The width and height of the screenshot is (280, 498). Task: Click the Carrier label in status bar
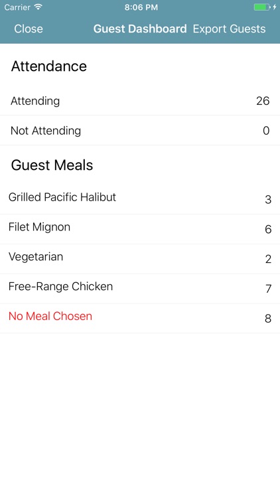point(17,7)
